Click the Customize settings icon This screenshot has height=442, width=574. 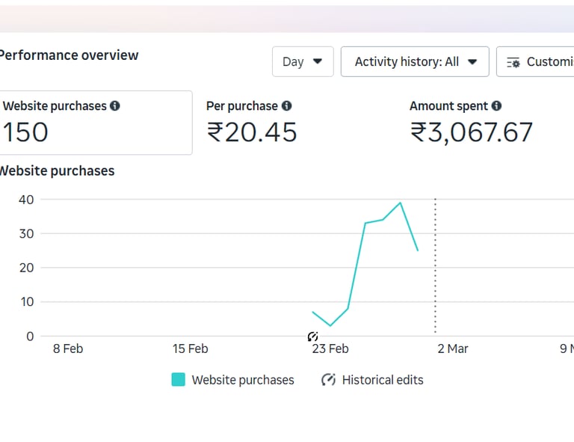[x=513, y=62]
